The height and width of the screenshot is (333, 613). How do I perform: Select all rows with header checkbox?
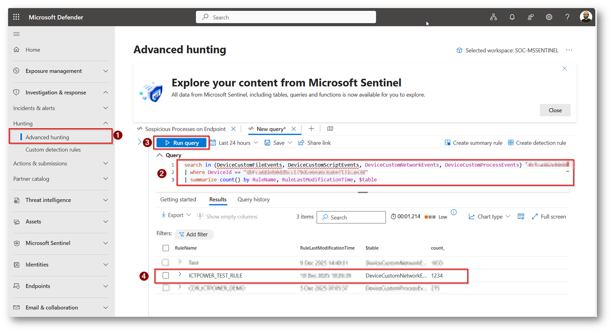[166, 248]
